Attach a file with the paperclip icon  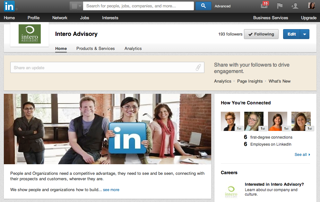pos(198,68)
